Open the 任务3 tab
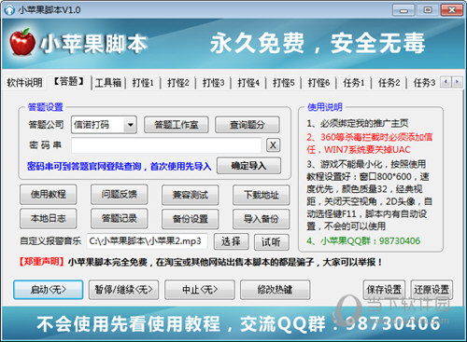467x342 pixels. pyautogui.click(x=424, y=83)
